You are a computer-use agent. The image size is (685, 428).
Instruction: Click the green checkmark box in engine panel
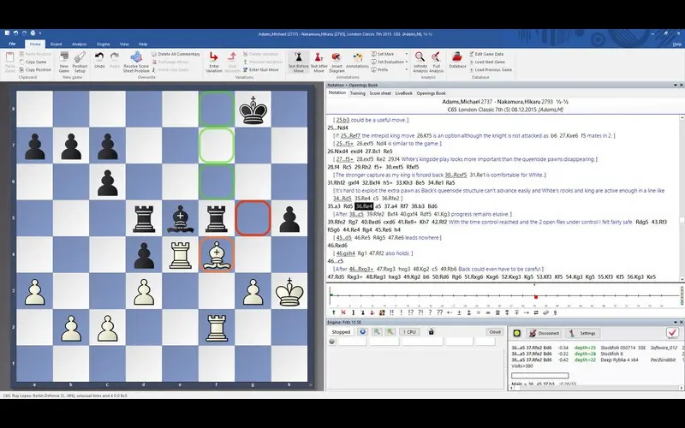click(671, 332)
